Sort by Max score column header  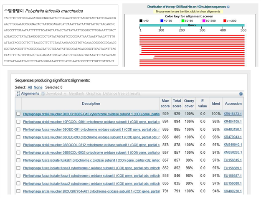click(165, 104)
